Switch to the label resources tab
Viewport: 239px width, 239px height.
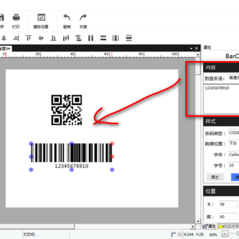228,226
